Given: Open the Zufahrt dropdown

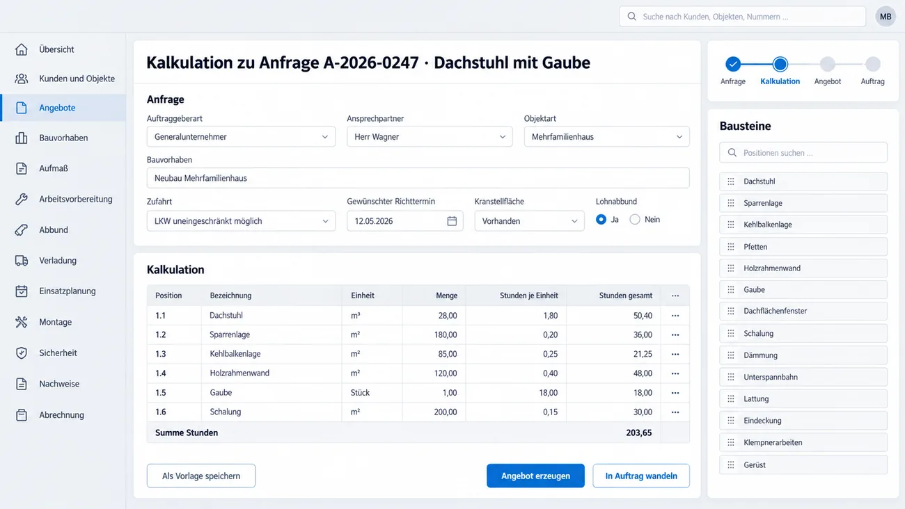Looking at the screenshot, I should [241, 221].
